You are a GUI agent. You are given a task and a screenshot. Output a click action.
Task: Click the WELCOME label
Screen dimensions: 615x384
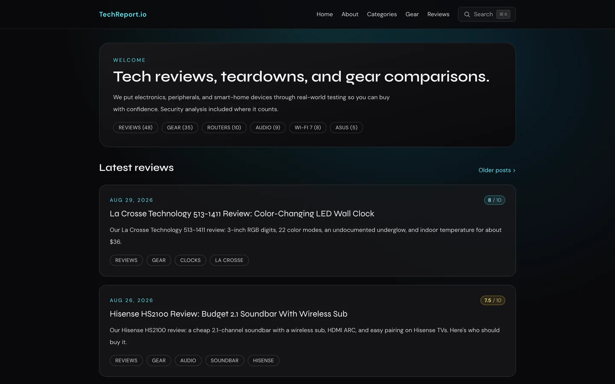(x=129, y=60)
